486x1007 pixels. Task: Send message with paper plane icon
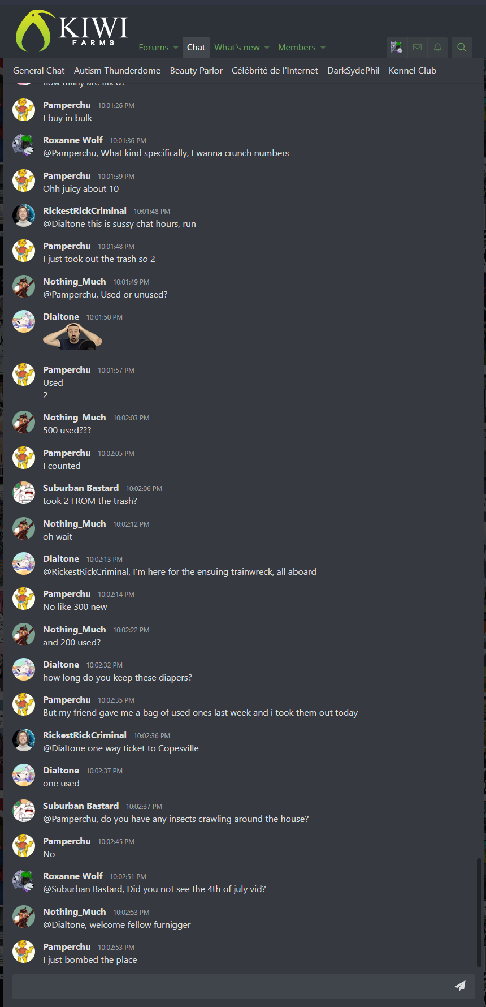point(460,986)
